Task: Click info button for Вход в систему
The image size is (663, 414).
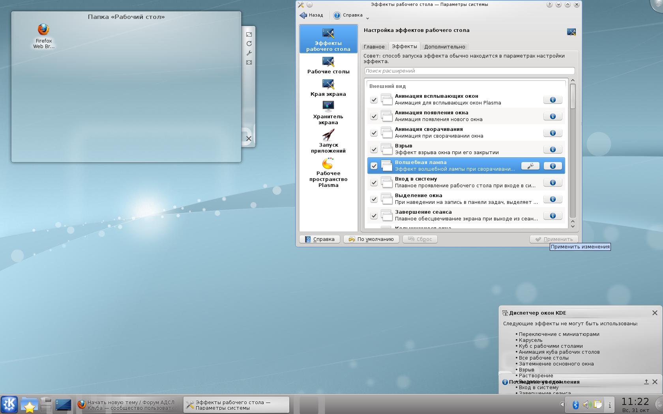Action: [x=553, y=183]
